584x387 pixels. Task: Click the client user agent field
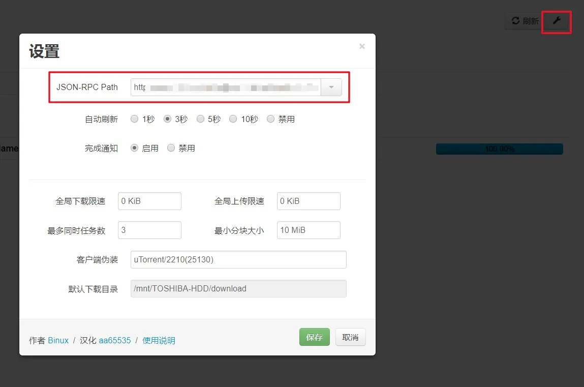point(238,259)
